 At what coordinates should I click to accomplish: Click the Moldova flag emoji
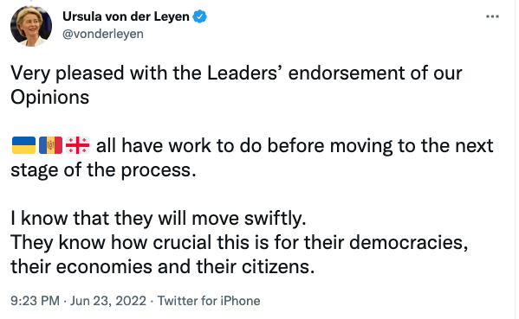pyautogui.click(x=50, y=145)
